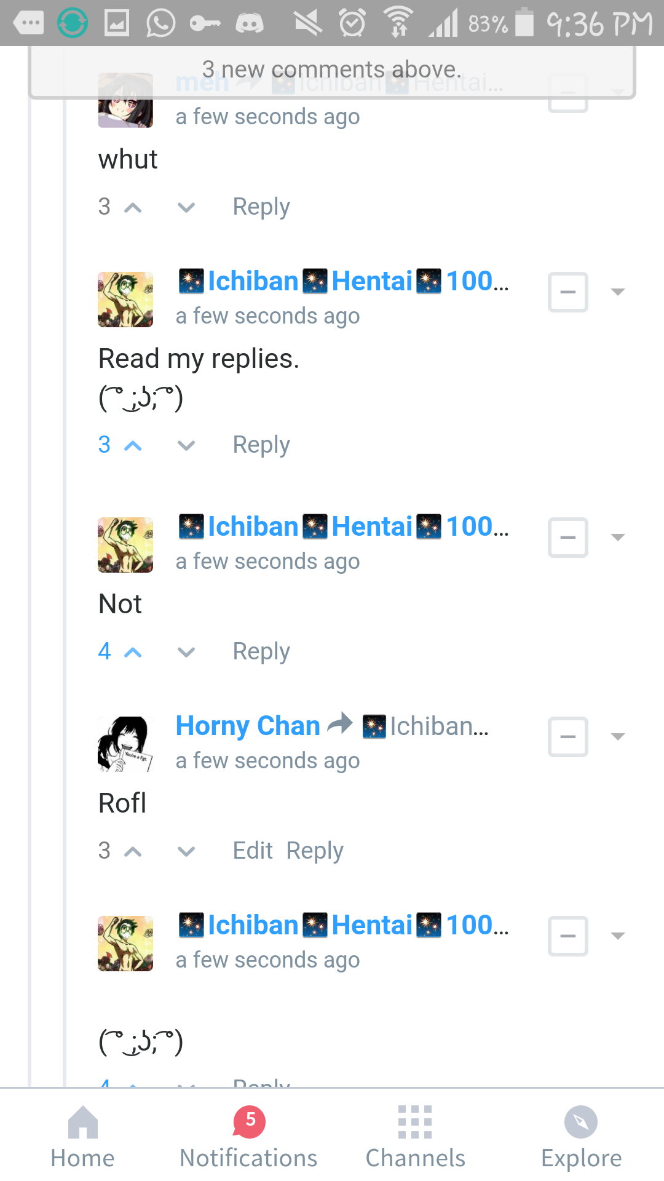Reply to the "Not" comment
This screenshot has width=664, height=1181.
(x=261, y=652)
